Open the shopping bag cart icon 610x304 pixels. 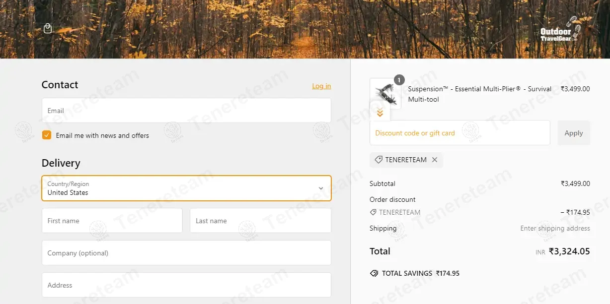(48, 28)
